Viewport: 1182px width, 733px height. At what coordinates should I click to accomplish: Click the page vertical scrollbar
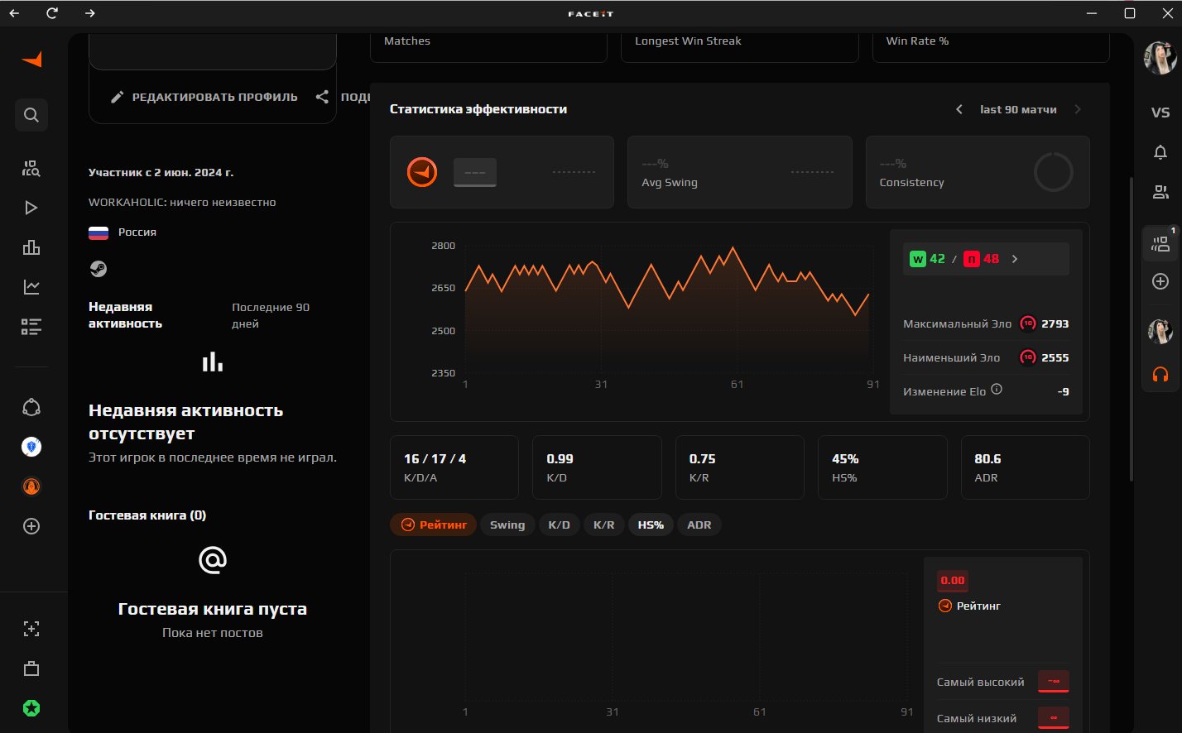pyautogui.click(x=1131, y=328)
